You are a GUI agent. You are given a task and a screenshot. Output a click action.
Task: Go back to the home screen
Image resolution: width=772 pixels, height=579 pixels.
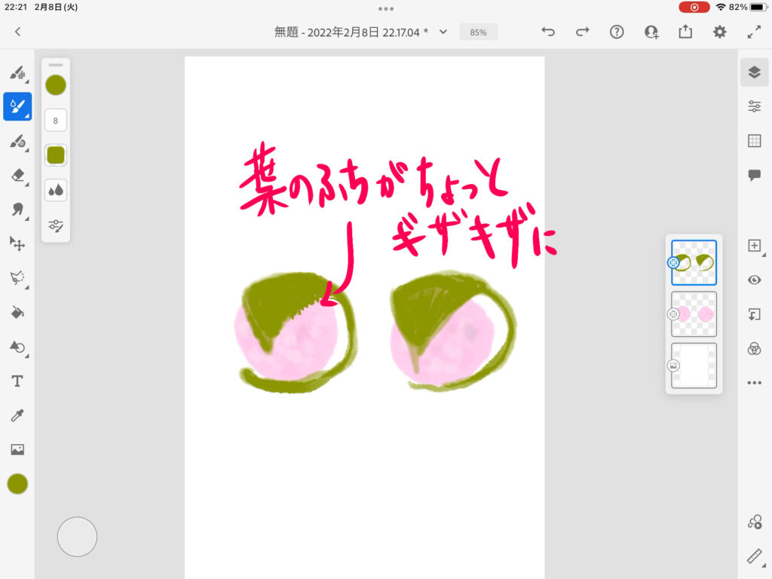point(17,32)
